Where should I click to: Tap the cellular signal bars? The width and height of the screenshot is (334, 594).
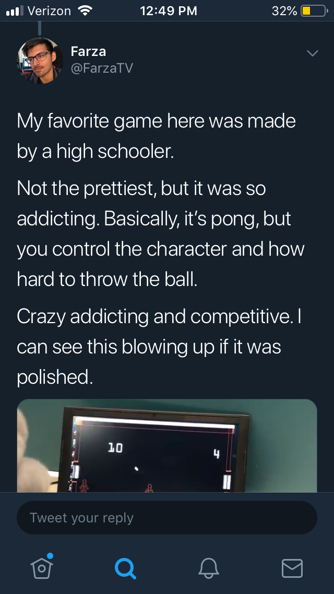14,10
